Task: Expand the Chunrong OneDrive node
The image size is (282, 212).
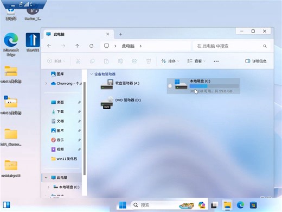Action: [46, 83]
